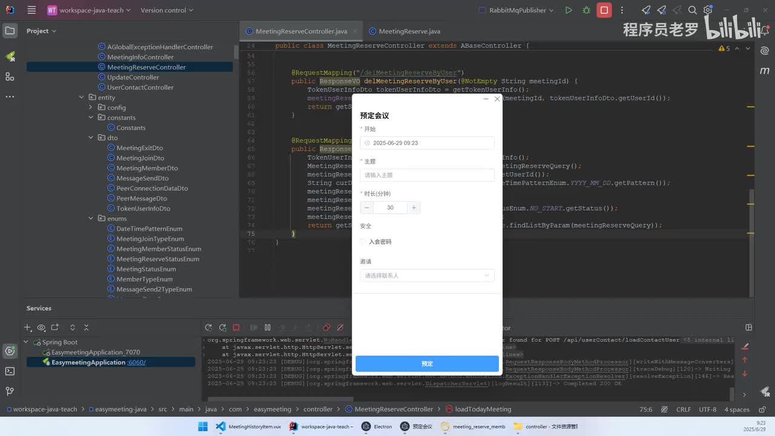The height and width of the screenshot is (436, 775).
Task: Open DateTimePatternEnum in project tree
Action: pos(150,229)
